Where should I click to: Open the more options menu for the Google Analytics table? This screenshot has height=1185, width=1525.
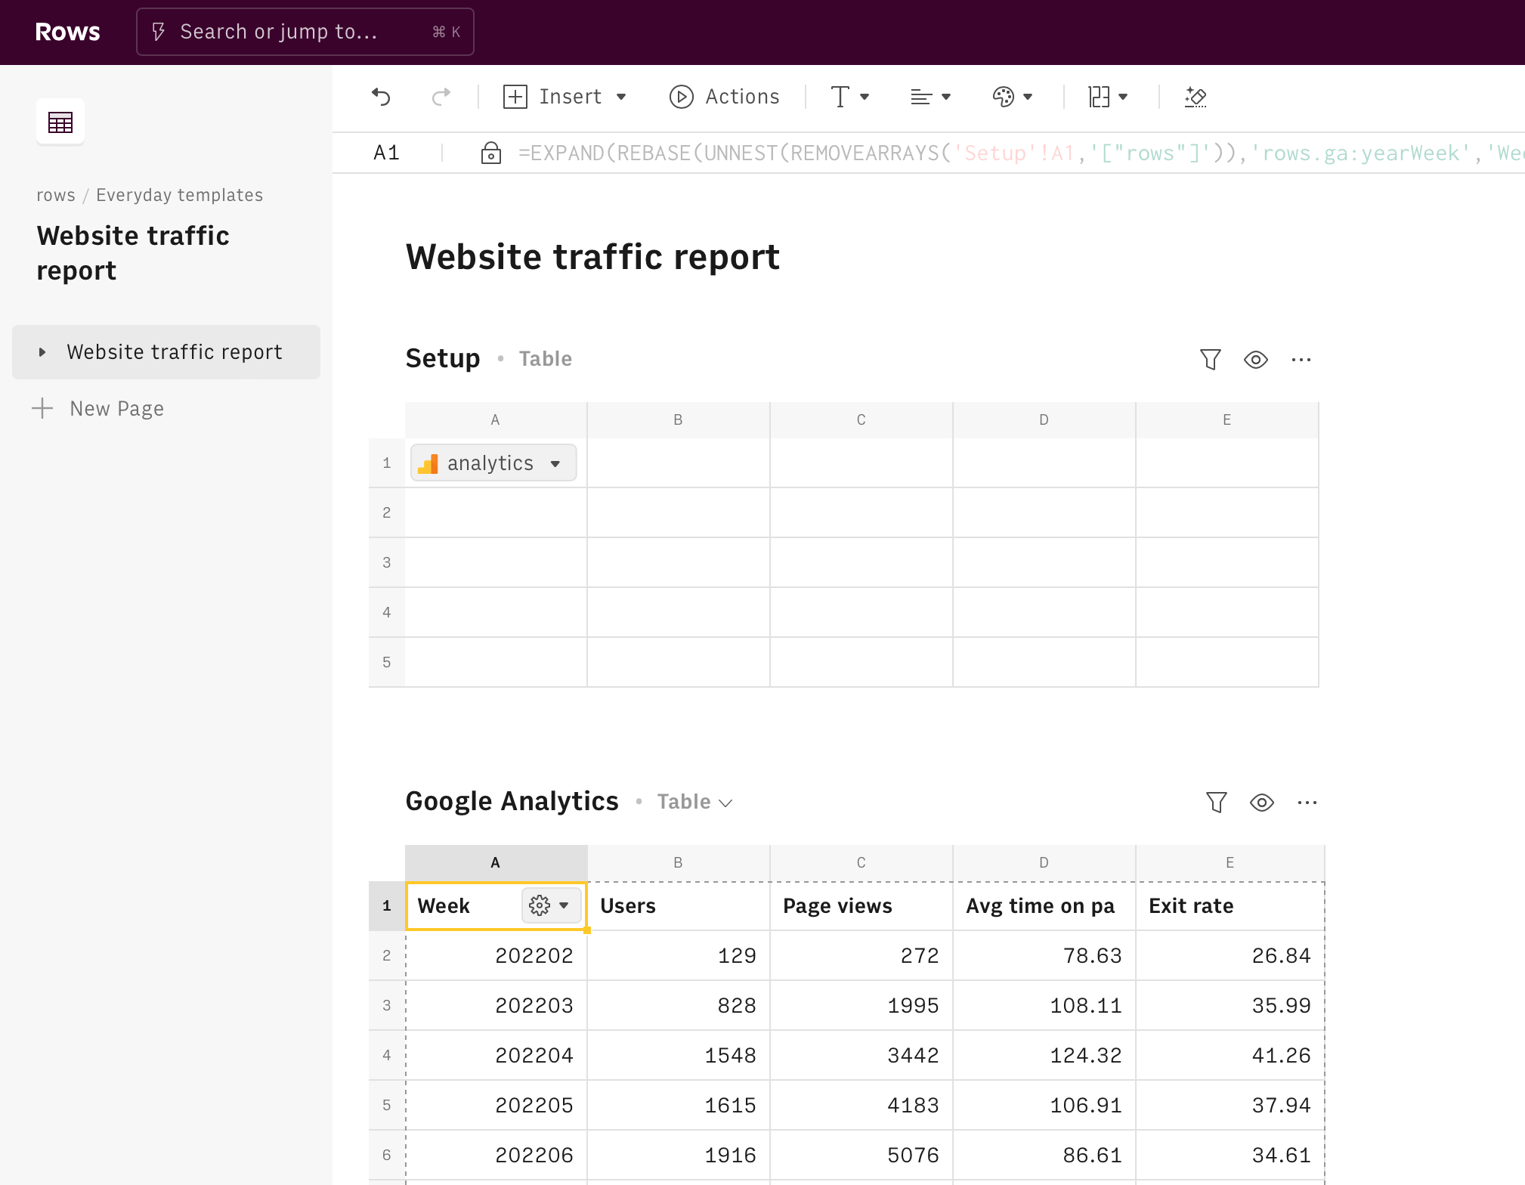click(x=1307, y=803)
